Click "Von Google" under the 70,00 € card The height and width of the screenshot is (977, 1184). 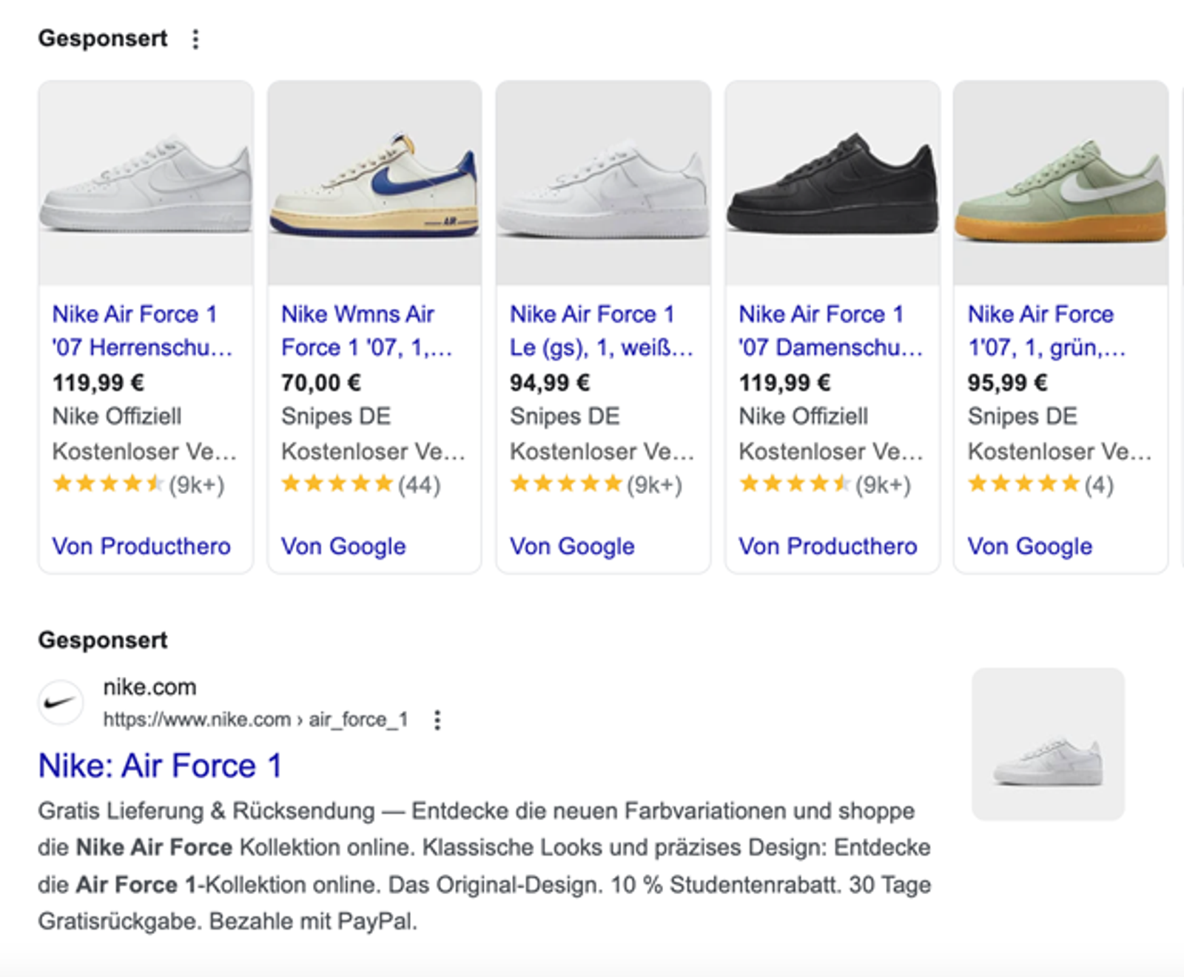pos(343,546)
